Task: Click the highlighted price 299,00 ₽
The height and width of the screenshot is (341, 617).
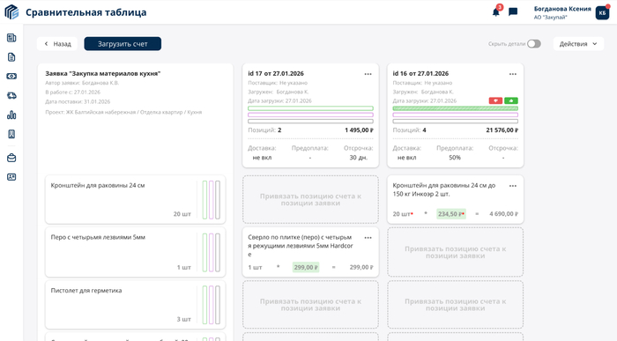Action: click(x=306, y=267)
